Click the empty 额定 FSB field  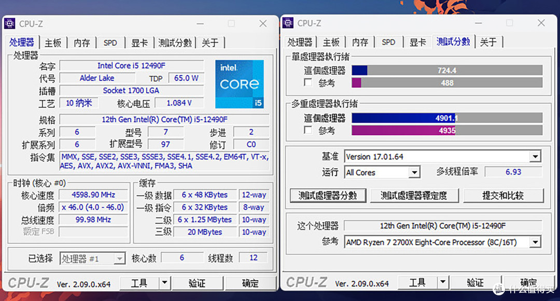[x=93, y=232]
